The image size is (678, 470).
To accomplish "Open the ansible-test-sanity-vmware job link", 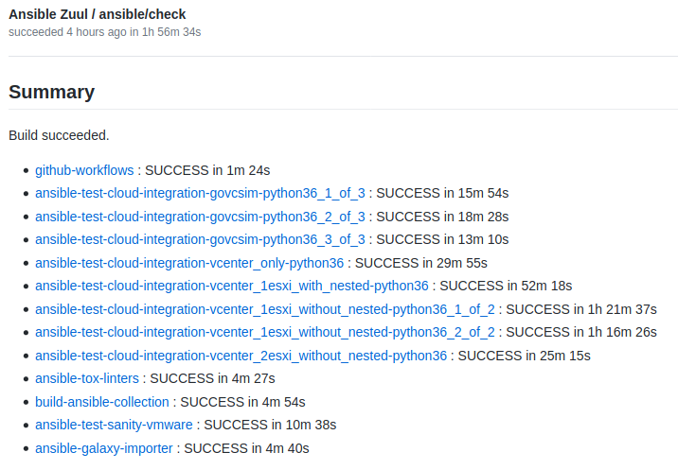I will pos(114,425).
